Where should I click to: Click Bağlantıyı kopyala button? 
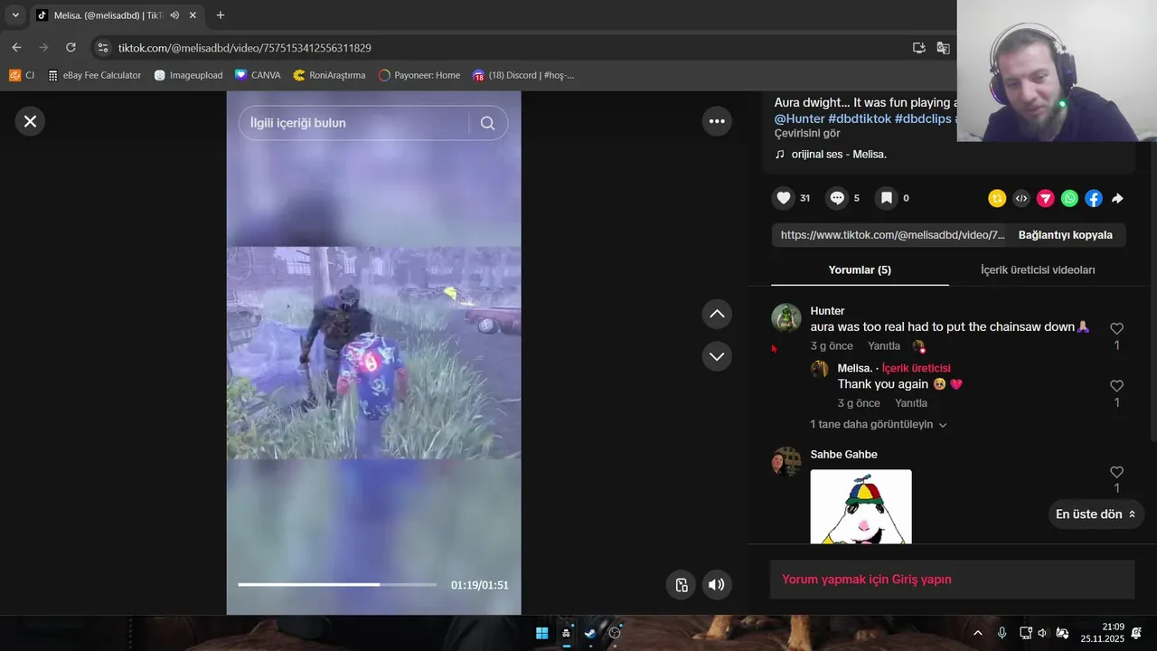[x=1065, y=235]
